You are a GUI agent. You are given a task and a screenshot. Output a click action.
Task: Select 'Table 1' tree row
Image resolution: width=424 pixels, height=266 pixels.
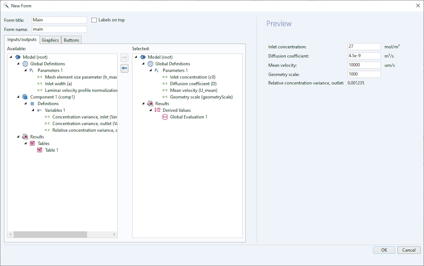(51, 150)
